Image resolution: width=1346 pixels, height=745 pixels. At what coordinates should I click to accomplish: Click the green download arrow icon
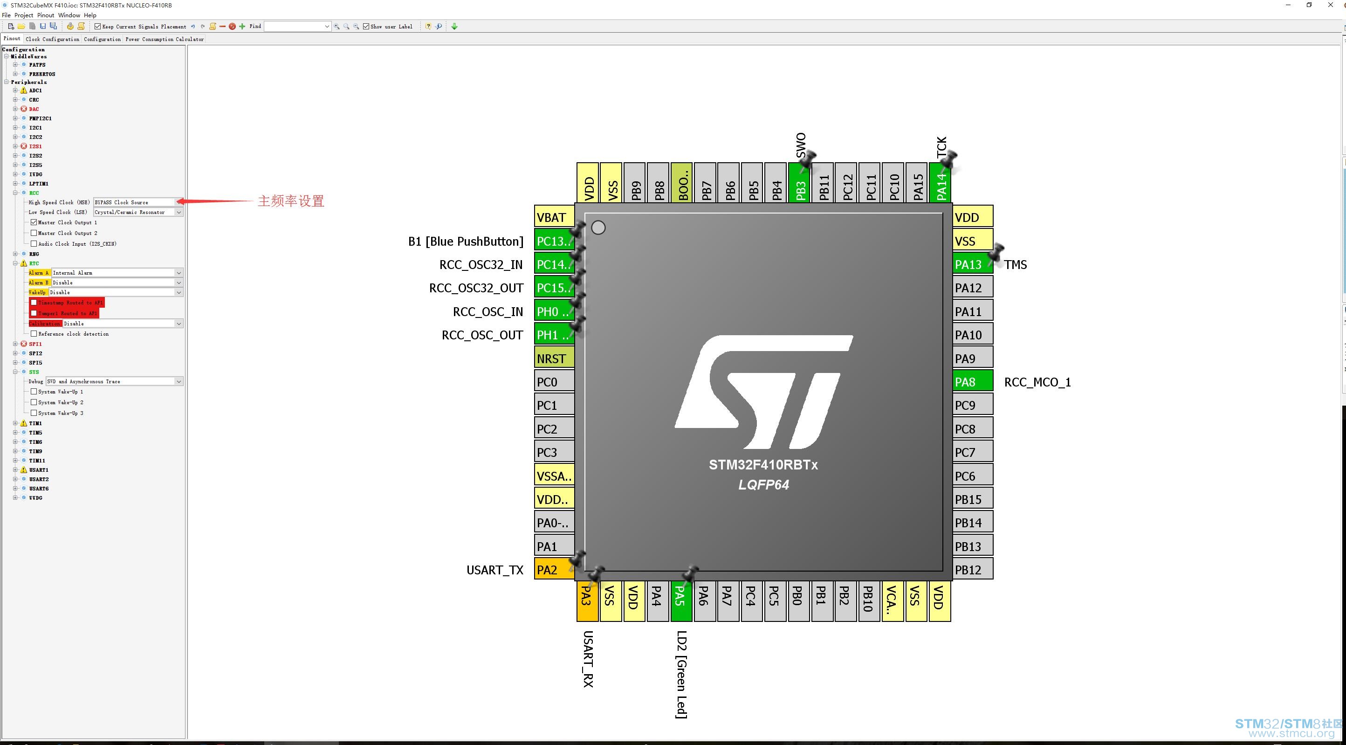click(454, 26)
